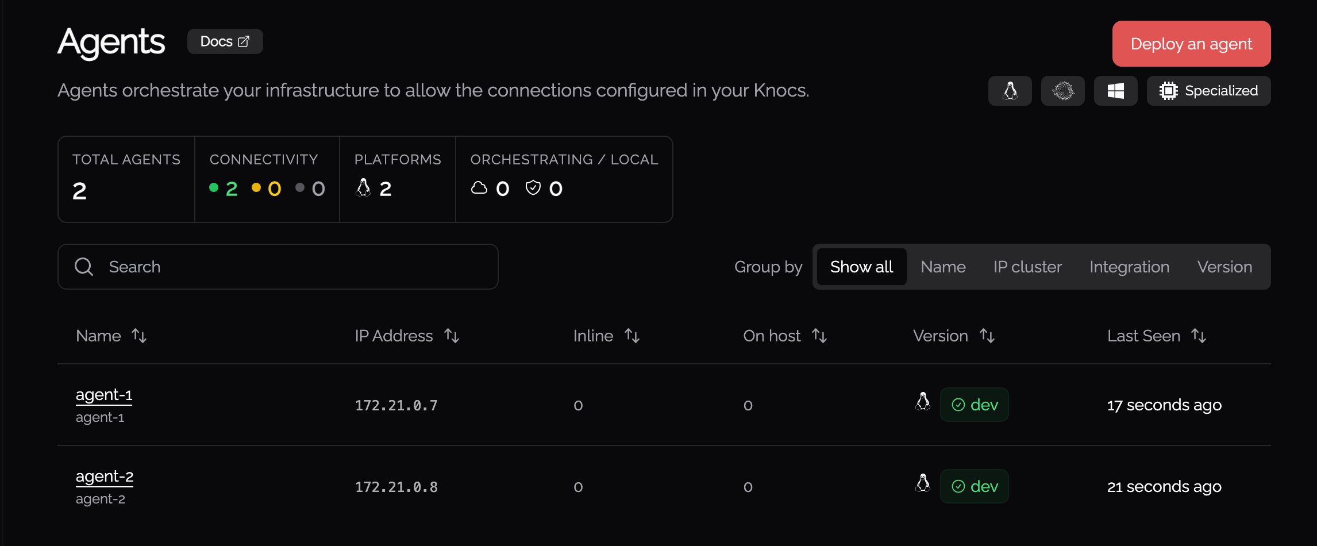Screen dimensions: 1317x546
Task: Sort table by Inline column arrows
Action: pyautogui.click(x=632, y=336)
